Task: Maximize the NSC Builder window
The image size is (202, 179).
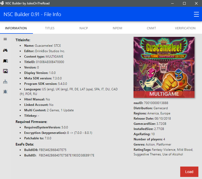Action: [x=184, y=3]
